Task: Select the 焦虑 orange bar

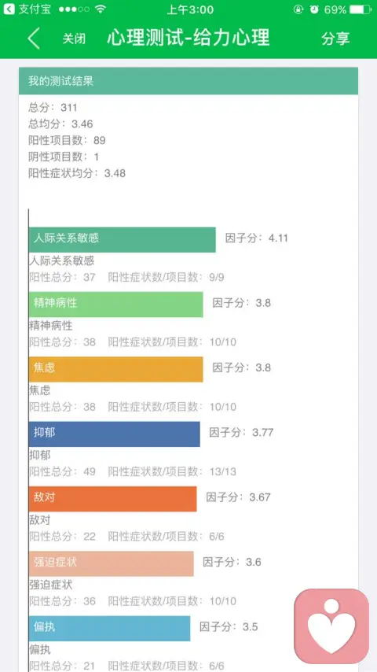Action: (x=116, y=369)
